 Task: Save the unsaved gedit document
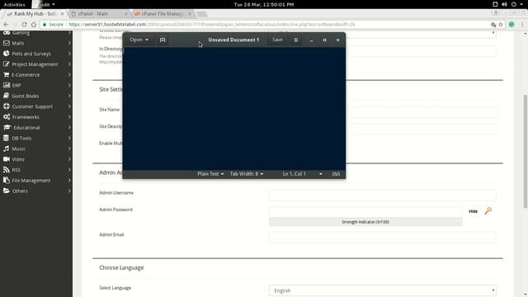pyautogui.click(x=277, y=40)
